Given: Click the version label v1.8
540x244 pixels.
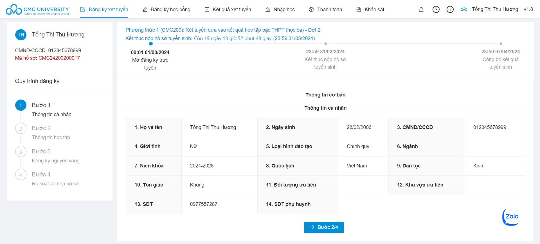Looking at the screenshot, I should click(x=528, y=9).
